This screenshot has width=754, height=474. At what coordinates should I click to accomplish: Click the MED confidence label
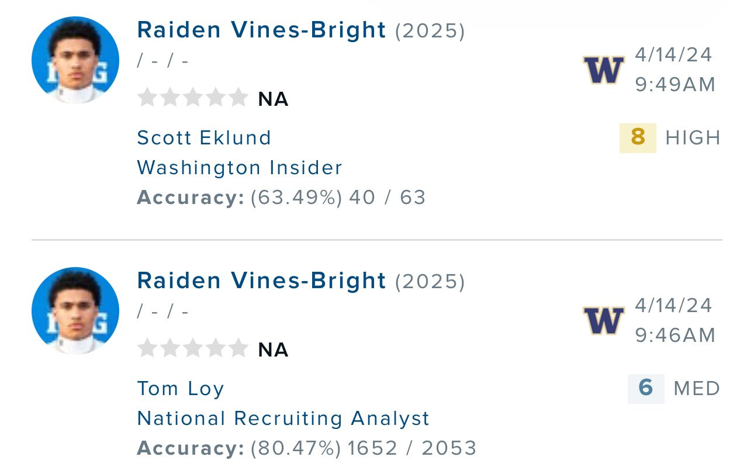click(x=697, y=389)
